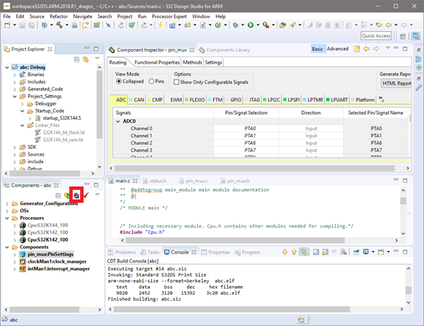This screenshot has width=424, height=326.
Task: Select clockMan1:clock_manager component
Action: point(56,261)
